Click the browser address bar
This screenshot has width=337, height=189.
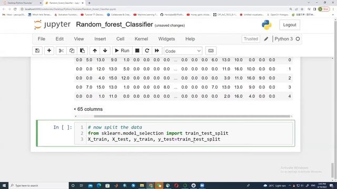click(x=155, y=9)
